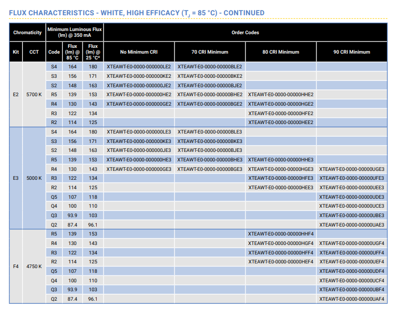The image size is (399, 317).
Task: Click order code XTEAWT-E0-0000-00000HFE3
Action: [281, 178]
